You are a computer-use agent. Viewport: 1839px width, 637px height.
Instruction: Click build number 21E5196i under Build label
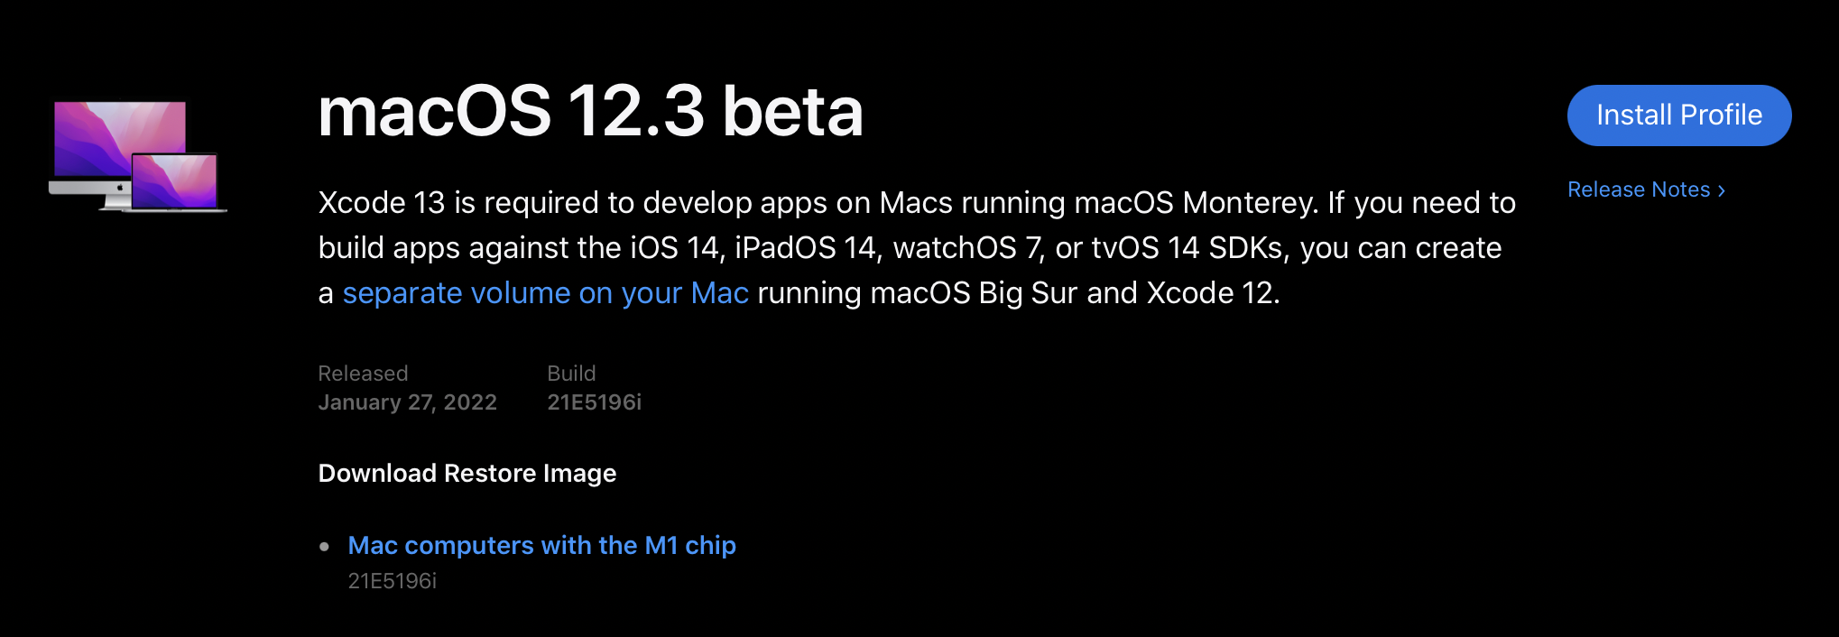(594, 402)
